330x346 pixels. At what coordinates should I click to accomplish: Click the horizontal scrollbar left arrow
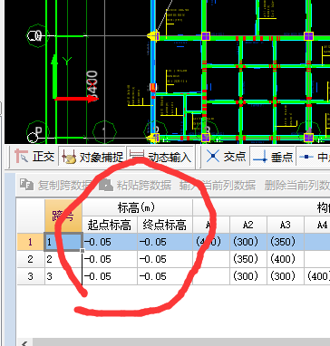coord(24,342)
